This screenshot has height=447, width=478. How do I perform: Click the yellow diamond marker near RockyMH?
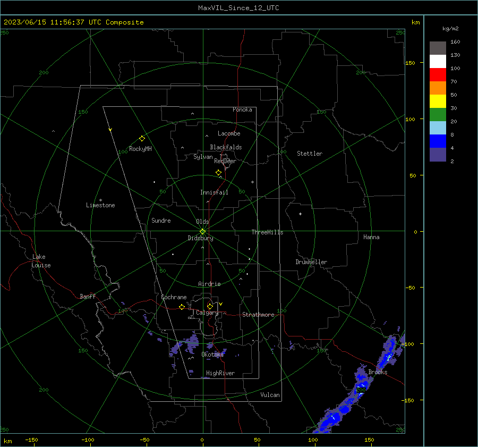142,139
